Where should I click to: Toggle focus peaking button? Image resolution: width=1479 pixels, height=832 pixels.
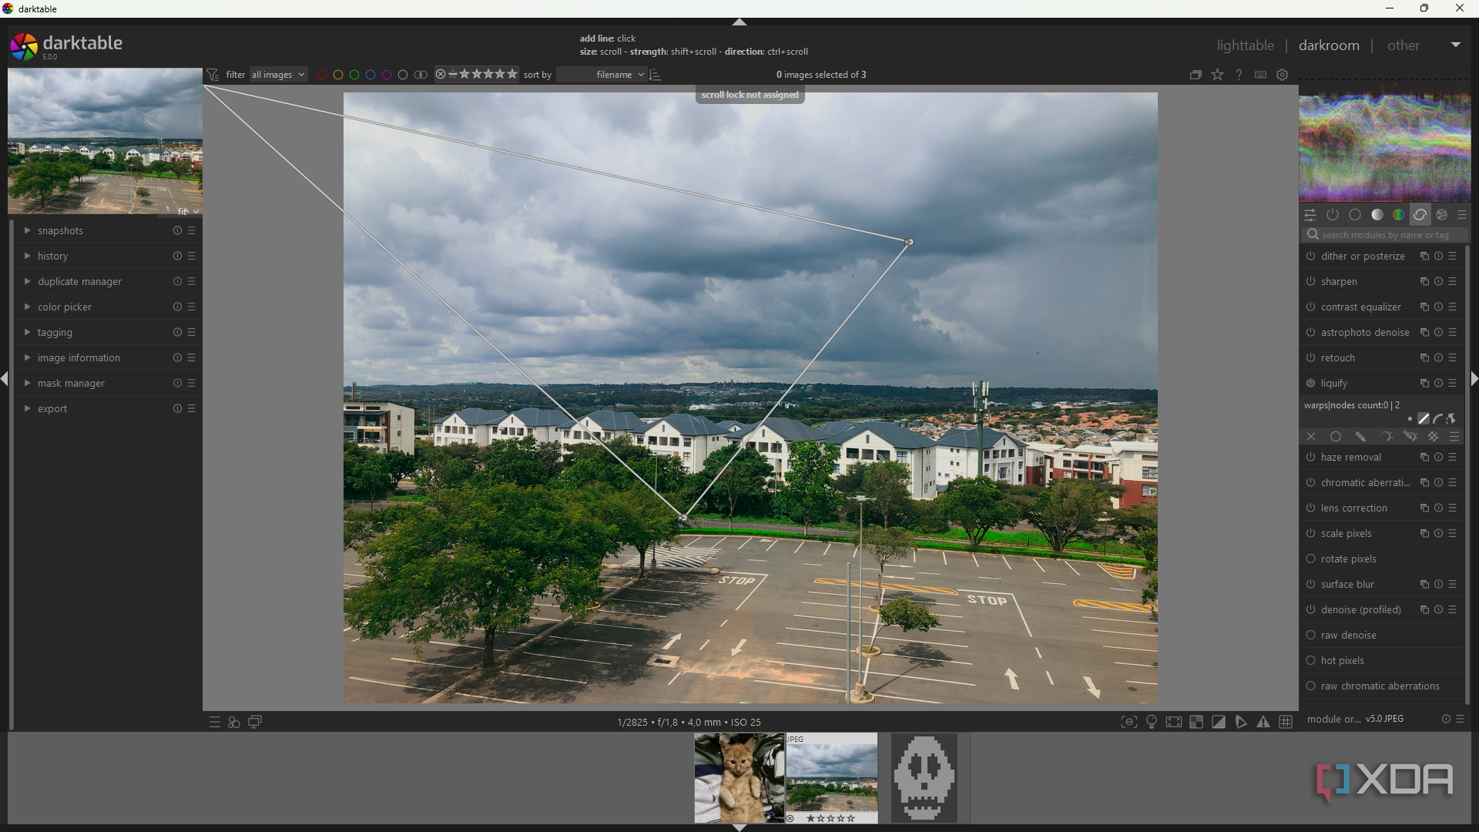tap(1129, 722)
